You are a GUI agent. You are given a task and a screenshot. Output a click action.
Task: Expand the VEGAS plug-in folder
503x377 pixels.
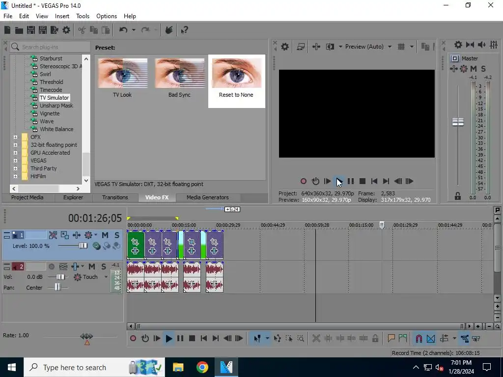[x=15, y=161]
